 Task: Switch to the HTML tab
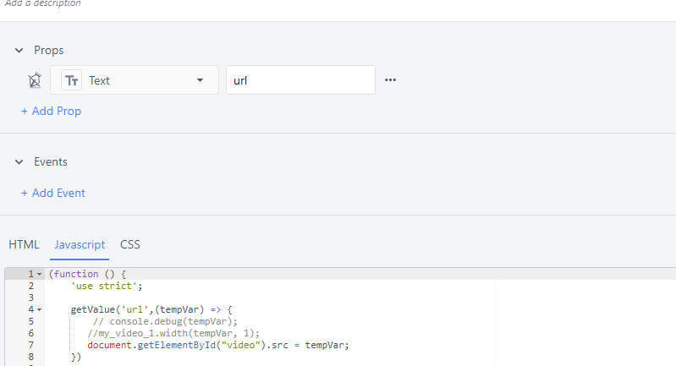[x=24, y=244]
